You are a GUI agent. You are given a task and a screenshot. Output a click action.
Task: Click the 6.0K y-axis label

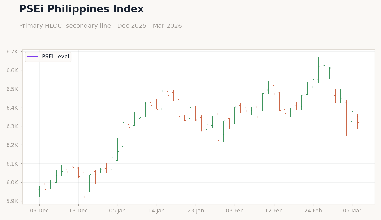pyautogui.click(x=12, y=183)
